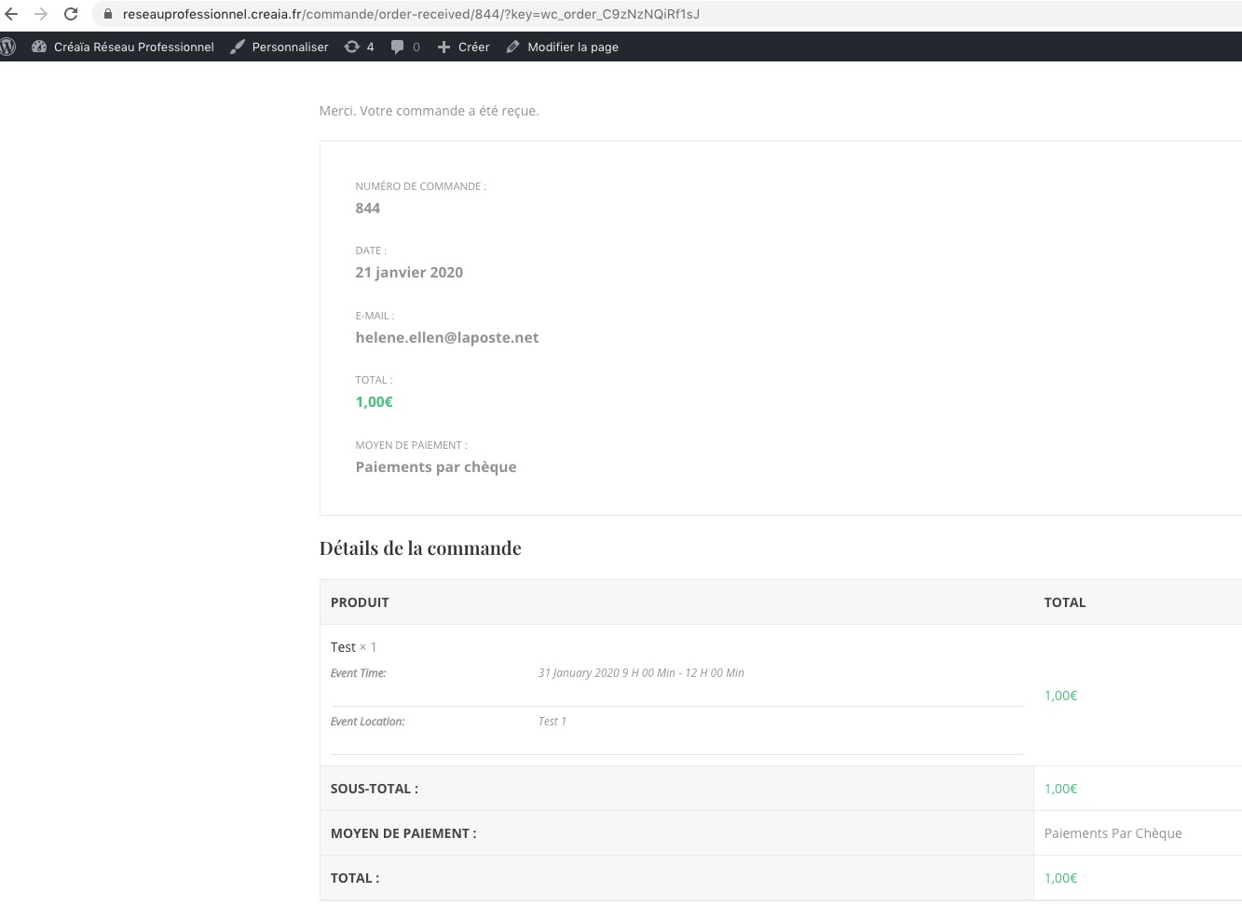Click the bold Paiements par chèque text
This screenshot has height=919, width=1242.
[x=435, y=466]
